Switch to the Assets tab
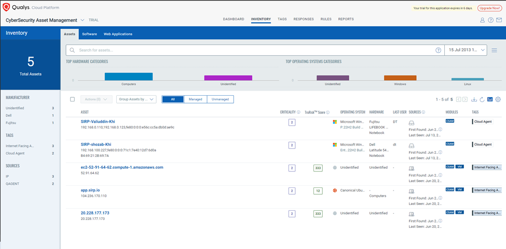The height and width of the screenshot is (249, 506). pyautogui.click(x=70, y=34)
